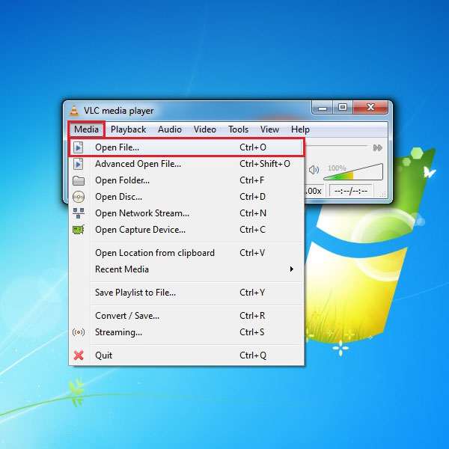Open the Audio menu
Screen dimensions: 449x449
tap(170, 129)
